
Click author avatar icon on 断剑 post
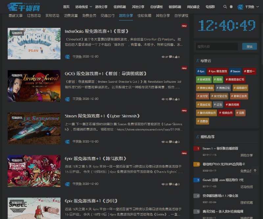pyautogui.click(x=67, y=99)
